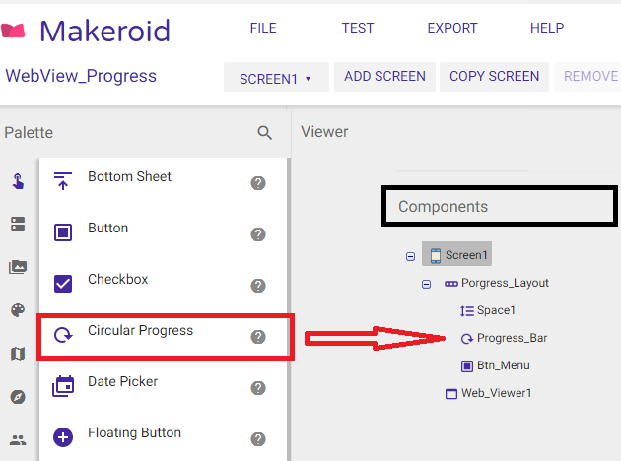The image size is (621, 461).
Task: Open the SCREEN1 screen selector dropdown
Action: click(x=275, y=78)
